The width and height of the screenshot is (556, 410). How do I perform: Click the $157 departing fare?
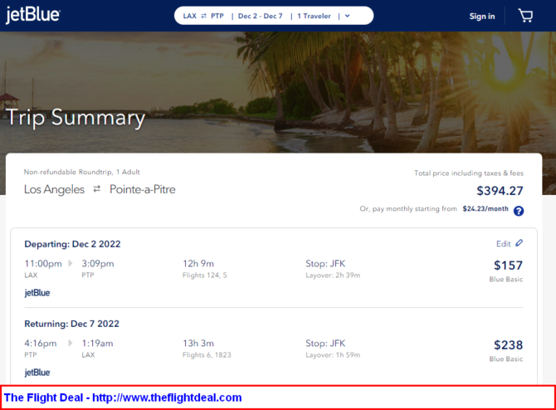pyautogui.click(x=508, y=266)
